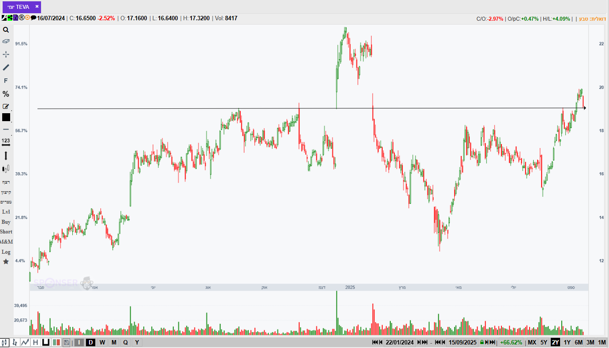The height and width of the screenshot is (348, 609).
Task: Select the 2Y time range
Action: coord(555,342)
